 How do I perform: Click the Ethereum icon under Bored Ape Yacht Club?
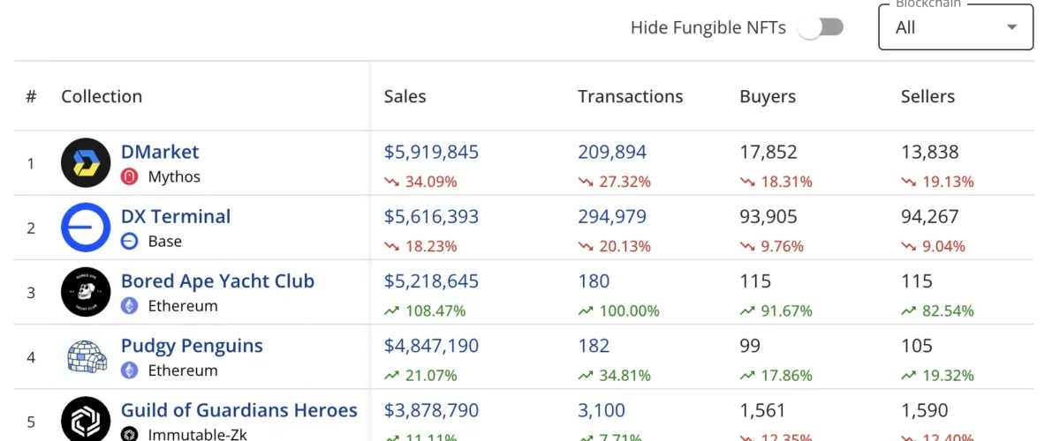[x=130, y=306]
